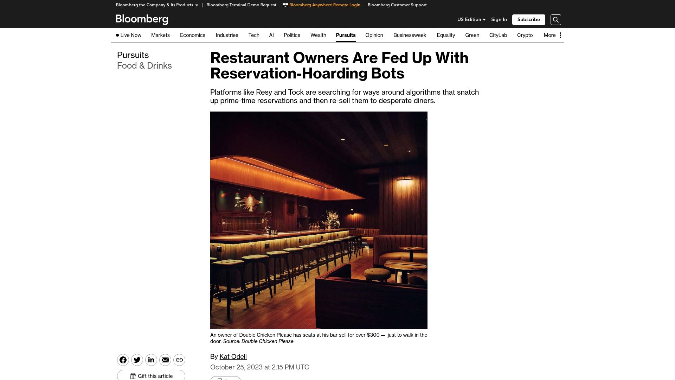675x380 pixels.
Task: Open the Green section
Action: [472, 35]
